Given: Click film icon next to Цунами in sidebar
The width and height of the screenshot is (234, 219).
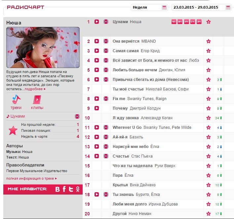Looking at the screenshot, I should (x=77, y=116).
